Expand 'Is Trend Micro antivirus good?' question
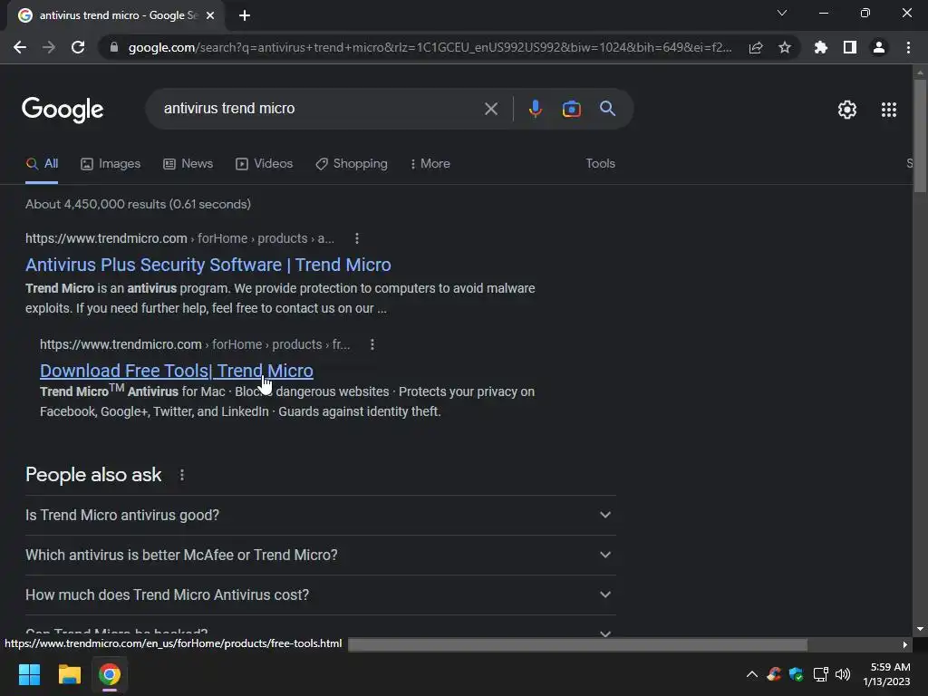Screen dimensions: 928x696 tap(320, 515)
